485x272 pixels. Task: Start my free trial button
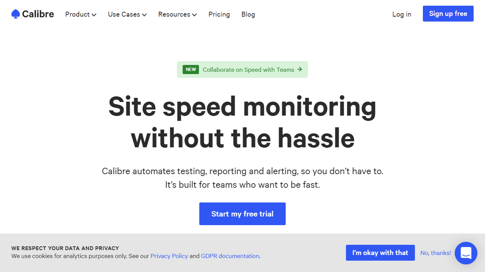242,214
